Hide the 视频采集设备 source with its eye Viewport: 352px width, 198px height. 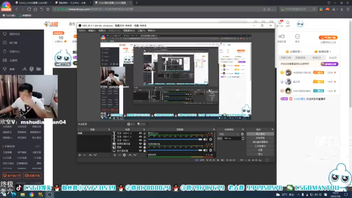(x=140, y=144)
